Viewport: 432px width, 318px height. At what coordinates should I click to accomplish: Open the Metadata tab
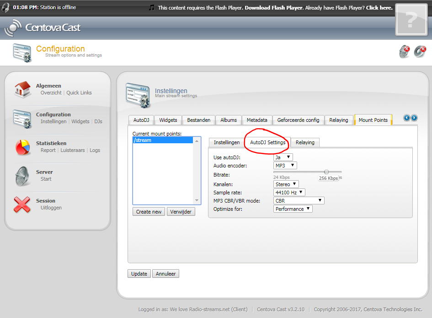(257, 120)
